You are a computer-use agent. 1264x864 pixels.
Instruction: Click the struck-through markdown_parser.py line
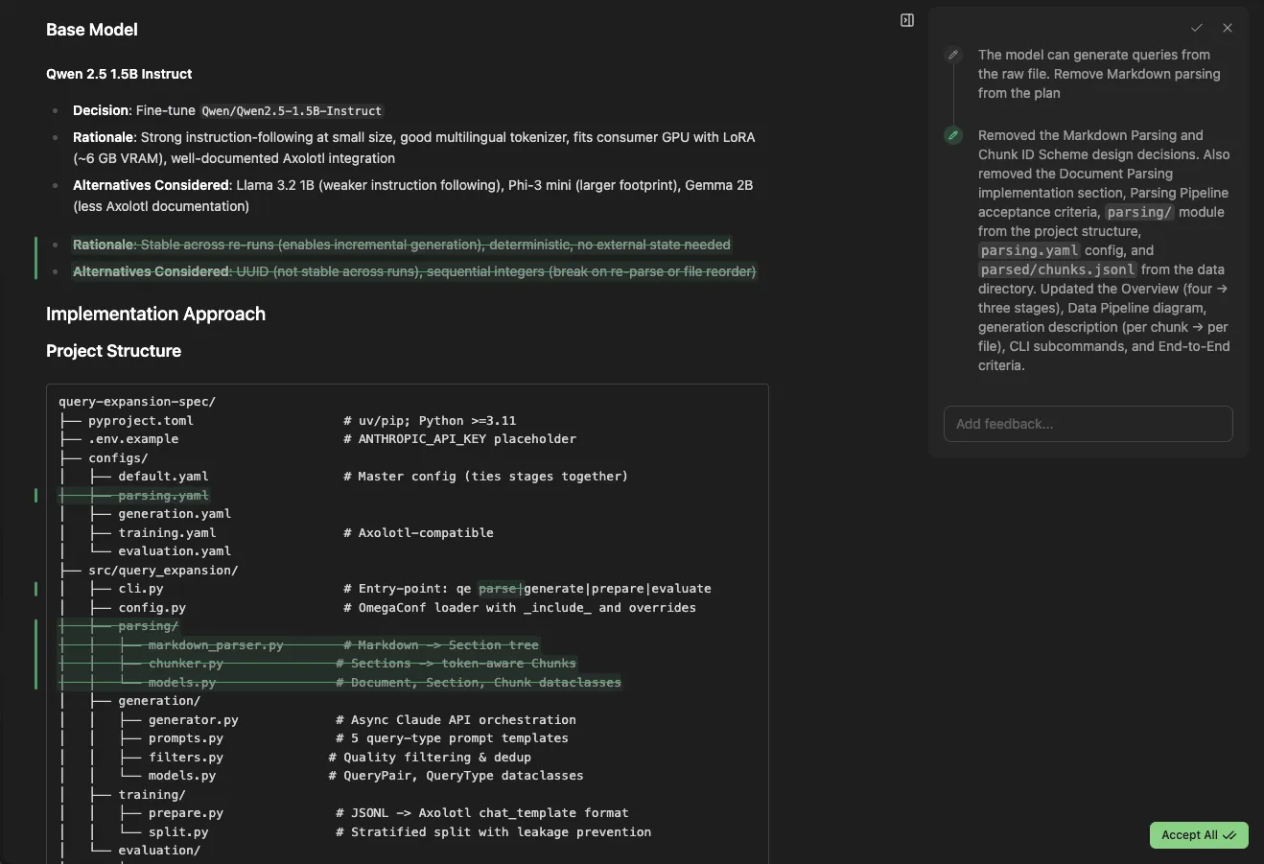pyautogui.click(x=215, y=645)
